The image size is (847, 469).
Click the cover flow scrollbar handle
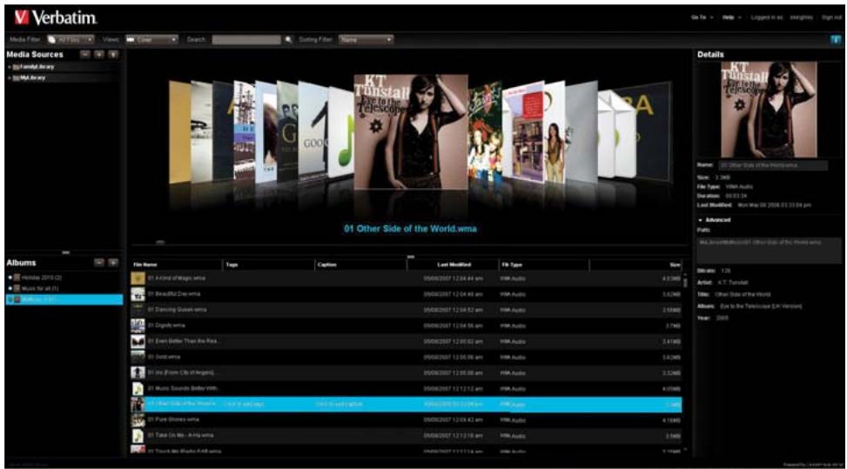point(160,242)
